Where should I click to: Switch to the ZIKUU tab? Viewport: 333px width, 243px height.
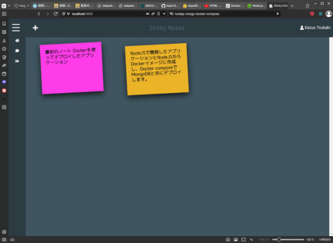click(149, 6)
